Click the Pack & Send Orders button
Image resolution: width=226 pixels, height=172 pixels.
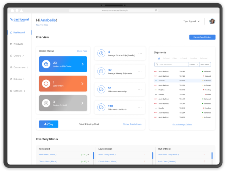(x=202, y=37)
